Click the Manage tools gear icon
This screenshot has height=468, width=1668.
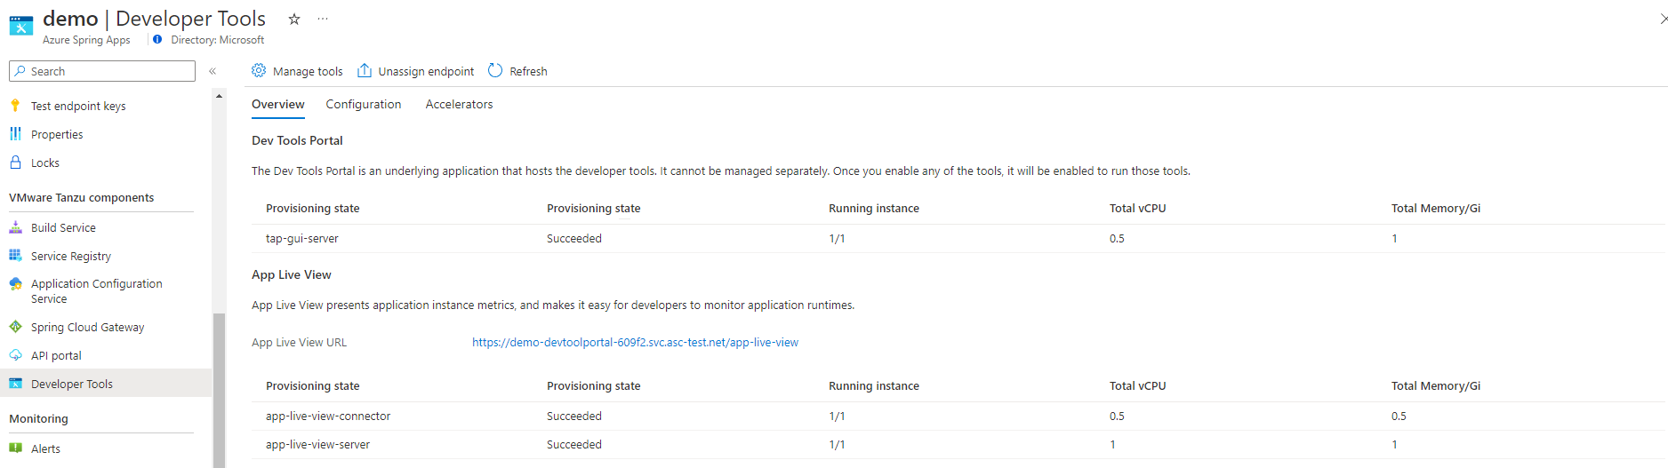[259, 70]
